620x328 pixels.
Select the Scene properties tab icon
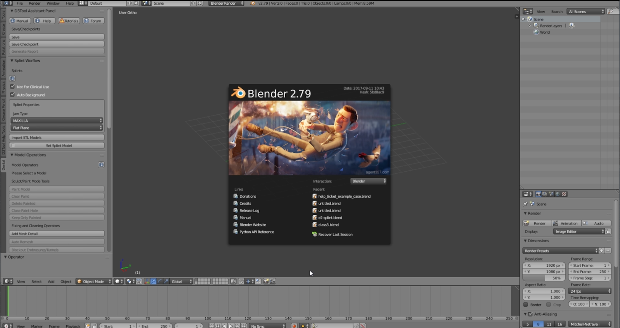(551, 194)
